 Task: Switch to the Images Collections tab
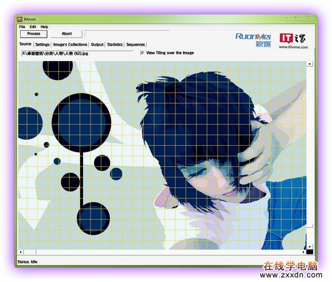(70, 45)
